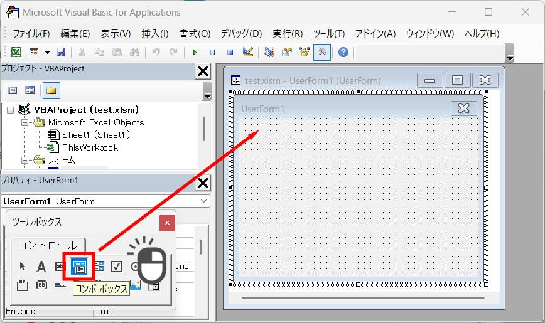Choose the Select Objects arrow tool
Image resolution: width=545 pixels, height=323 pixels.
click(x=23, y=267)
